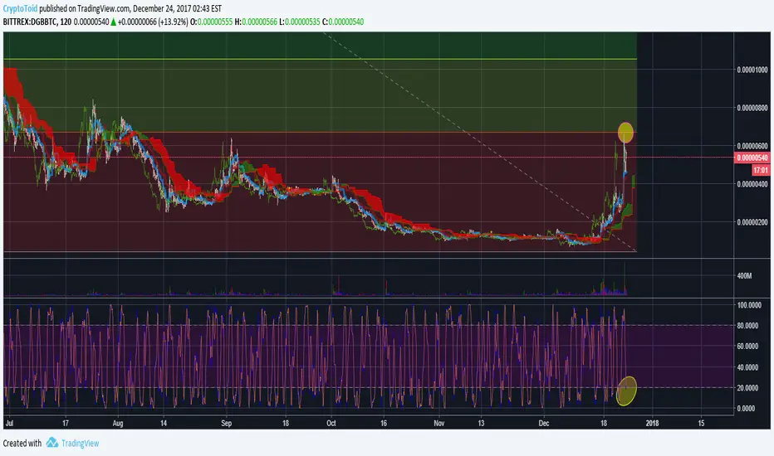Click the 0.00001000 price axis label
The image size is (774, 456).
[752, 70]
